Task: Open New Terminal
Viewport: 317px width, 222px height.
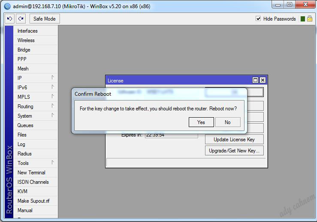Action: 36,173
